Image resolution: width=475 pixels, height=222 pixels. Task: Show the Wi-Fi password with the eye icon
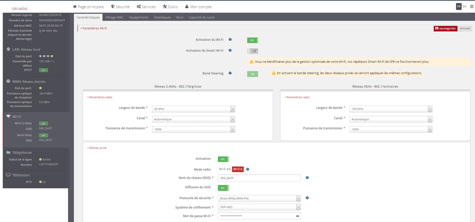[x=298, y=216]
